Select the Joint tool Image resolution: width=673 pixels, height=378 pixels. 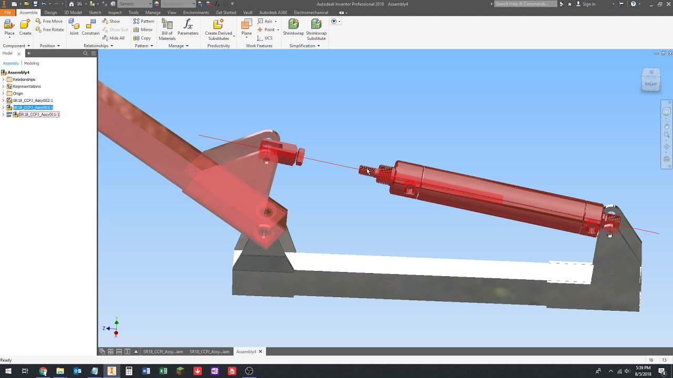coord(74,27)
